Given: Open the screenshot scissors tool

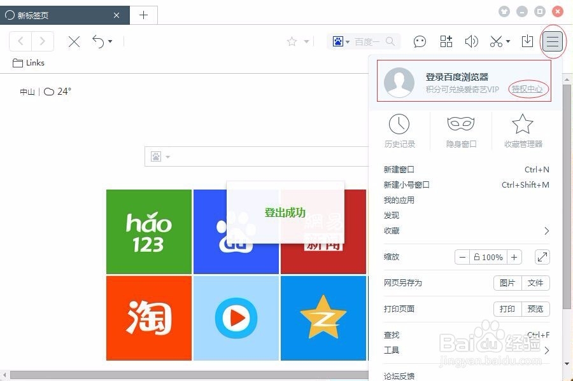Looking at the screenshot, I should click(495, 41).
